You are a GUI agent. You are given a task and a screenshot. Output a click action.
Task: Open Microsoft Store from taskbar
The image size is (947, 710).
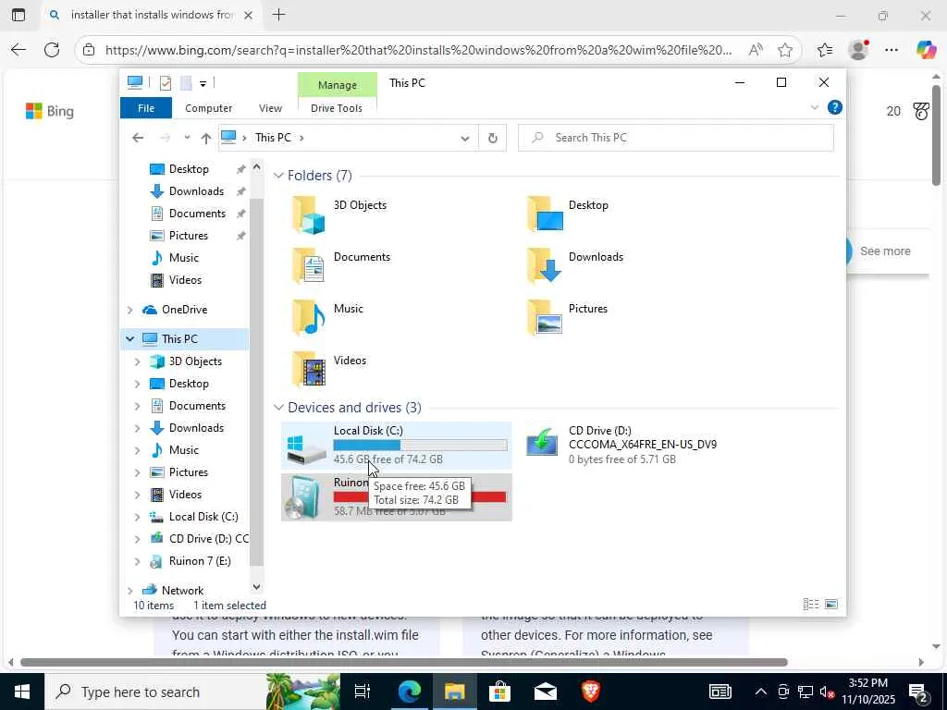tap(499, 692)
